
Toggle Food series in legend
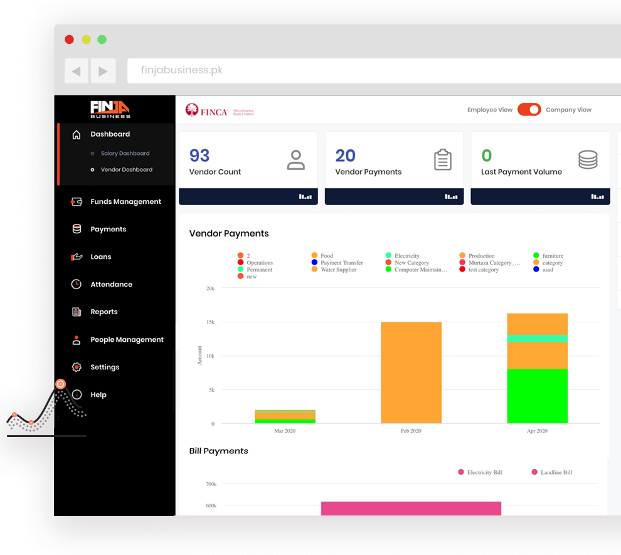322,255
